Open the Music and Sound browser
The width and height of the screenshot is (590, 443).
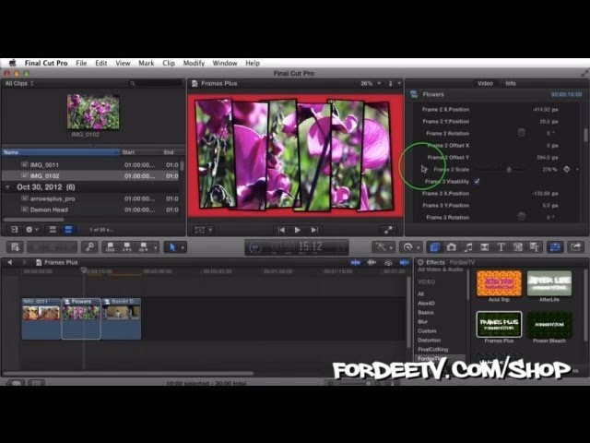[468, 247]
